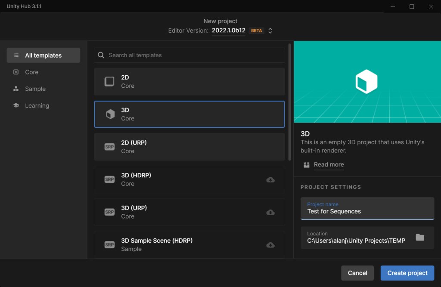
Task: Click the BETA badge
Action: click(256, 31)
